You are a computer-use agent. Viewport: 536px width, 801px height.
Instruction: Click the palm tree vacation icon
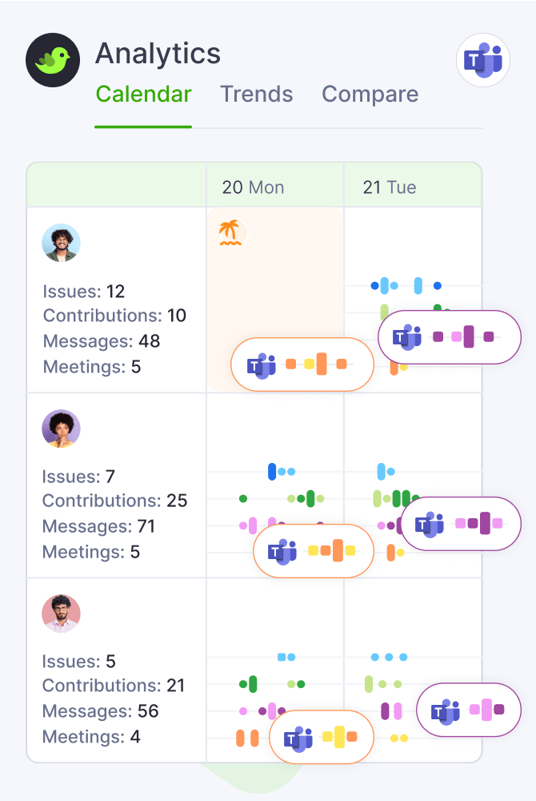[230, 233]
